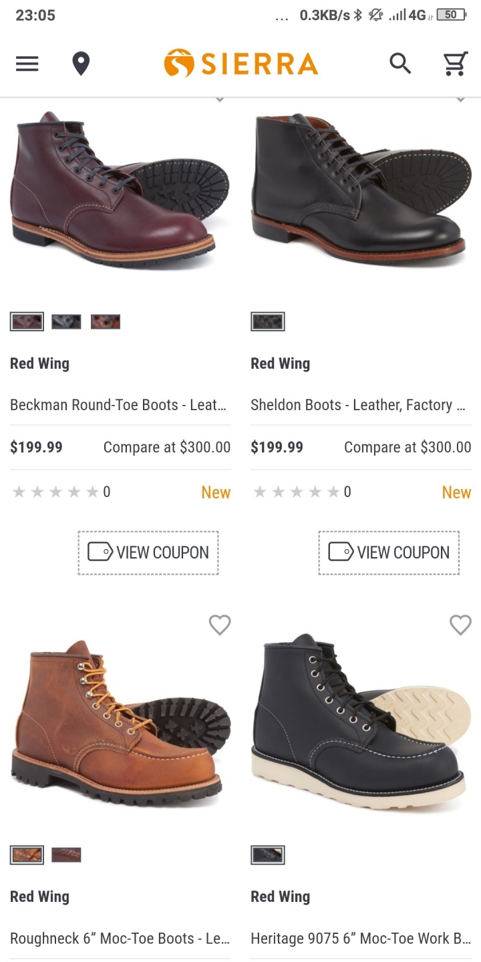The width and height of the screenshot is (481, 962).
Task: Pick the dark brown Roughneck color swatch
Action: (x=66, y=855)
